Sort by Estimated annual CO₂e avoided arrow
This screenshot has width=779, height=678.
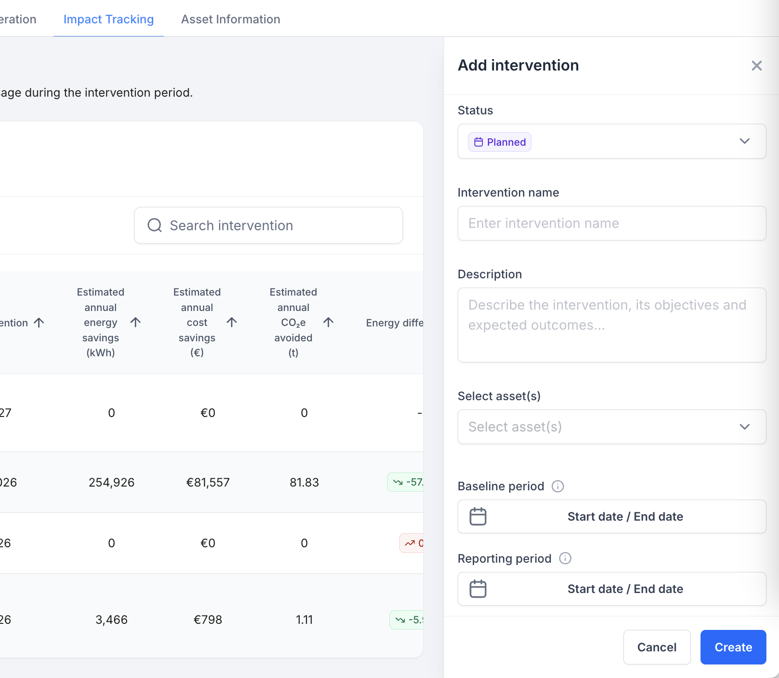pos(328,322)
